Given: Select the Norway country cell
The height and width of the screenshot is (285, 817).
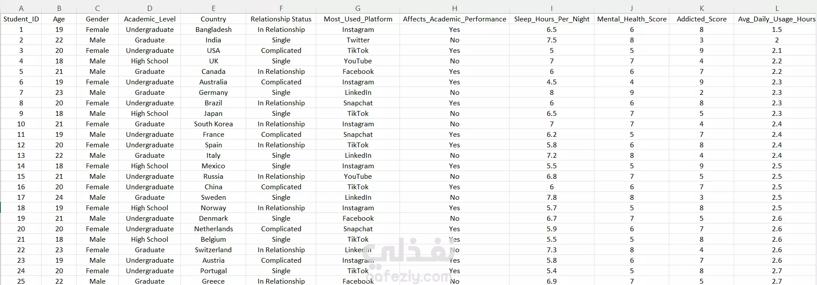Looking at the screenshot, I should [x=213, y=208].
